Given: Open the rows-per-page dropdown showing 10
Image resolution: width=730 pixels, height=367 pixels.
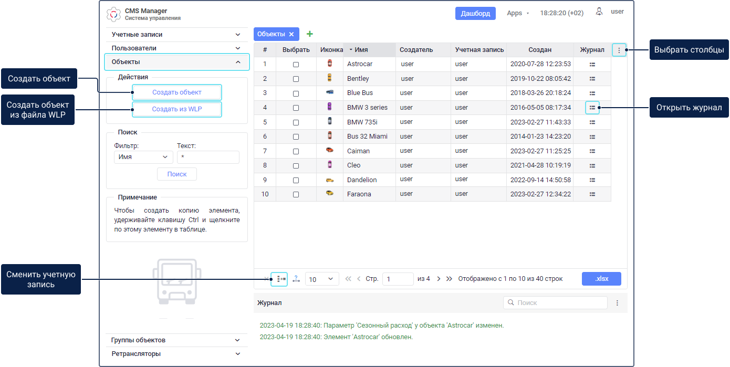Looking at the screenshot, I should (x=322, y=279).
